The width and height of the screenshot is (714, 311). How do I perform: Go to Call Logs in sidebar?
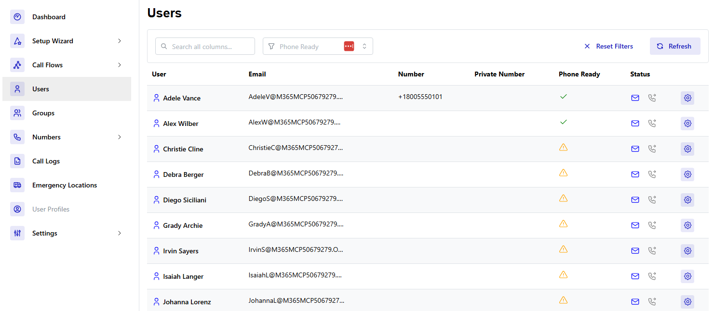(46, 161)
